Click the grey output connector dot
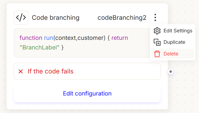 (x=170, y=72)
